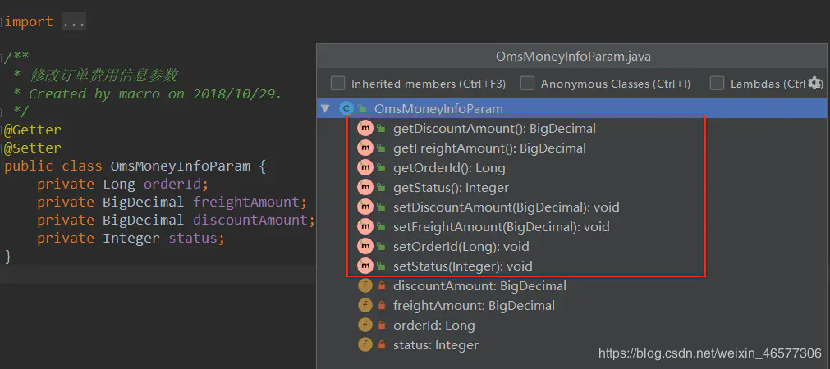Image resolution: width=830 pixels, height=369 pixels.
Task: Click the class icon beside OmsMoneyInfoParam
Action: [346, 108]
